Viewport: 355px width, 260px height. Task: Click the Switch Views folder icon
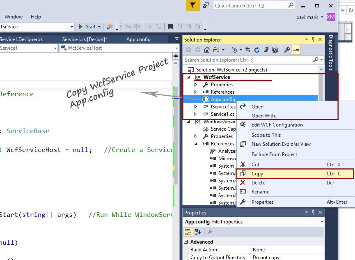click(x=217, y=50)
